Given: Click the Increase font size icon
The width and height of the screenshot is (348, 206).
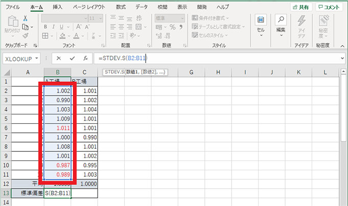Looking at the screenshot, I should pos(79,27).
